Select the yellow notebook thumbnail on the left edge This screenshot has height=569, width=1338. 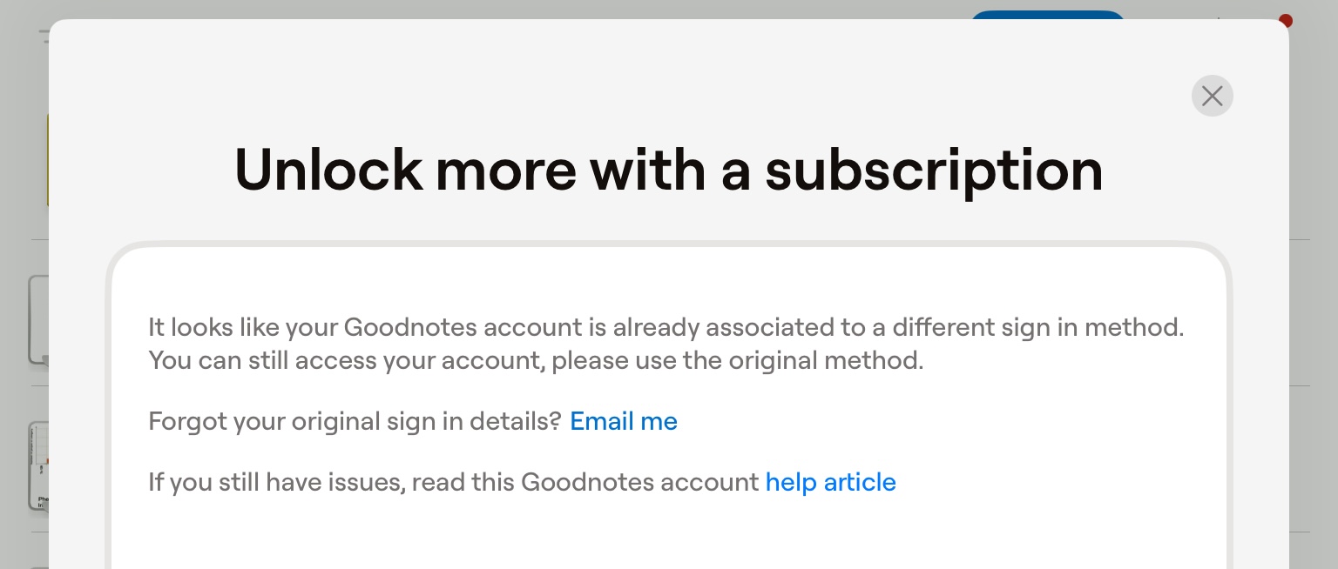pos(47,161)
